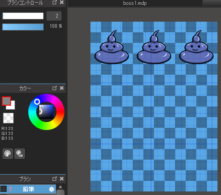Image resolution: width=221 pixels, height=195 pixels.
Task: Click the R:132 value text
Action: point(7,129)
